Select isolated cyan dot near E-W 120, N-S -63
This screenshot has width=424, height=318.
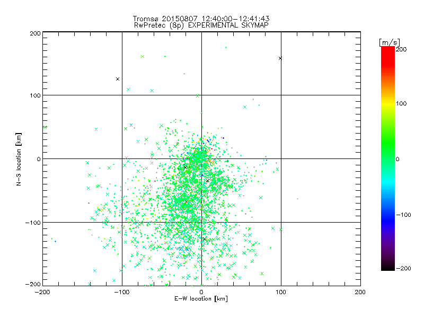click(x=298, y=199)
